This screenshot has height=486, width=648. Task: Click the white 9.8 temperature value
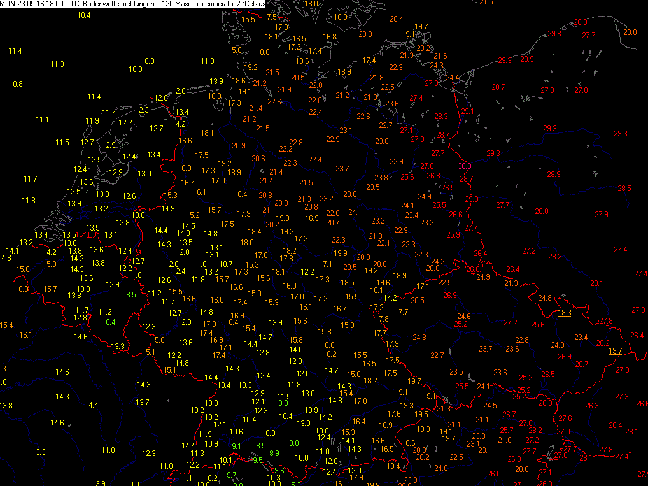tap(294, 443)
